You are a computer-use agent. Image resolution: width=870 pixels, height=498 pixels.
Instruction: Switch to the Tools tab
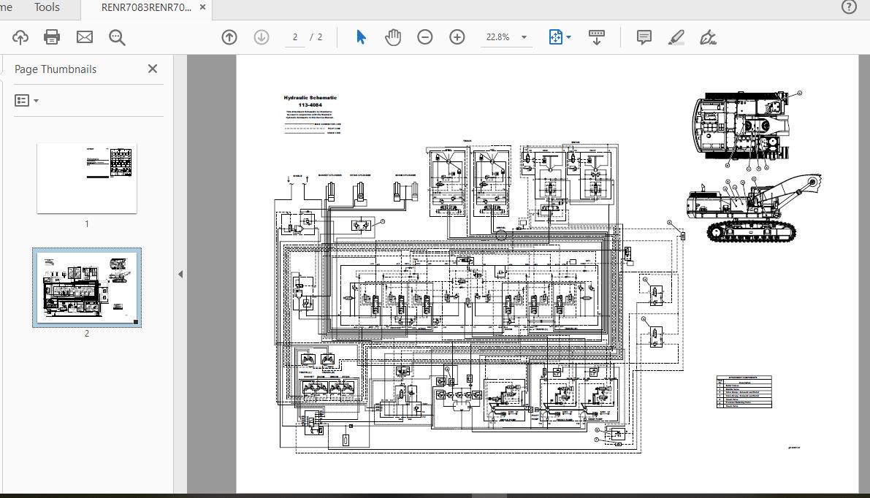click(47, 7)
